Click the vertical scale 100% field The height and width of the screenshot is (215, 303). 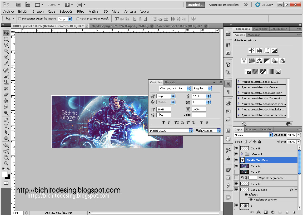[x=164, y=109]
